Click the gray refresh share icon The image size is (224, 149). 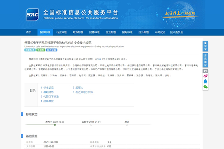click(x=205, y=71)
